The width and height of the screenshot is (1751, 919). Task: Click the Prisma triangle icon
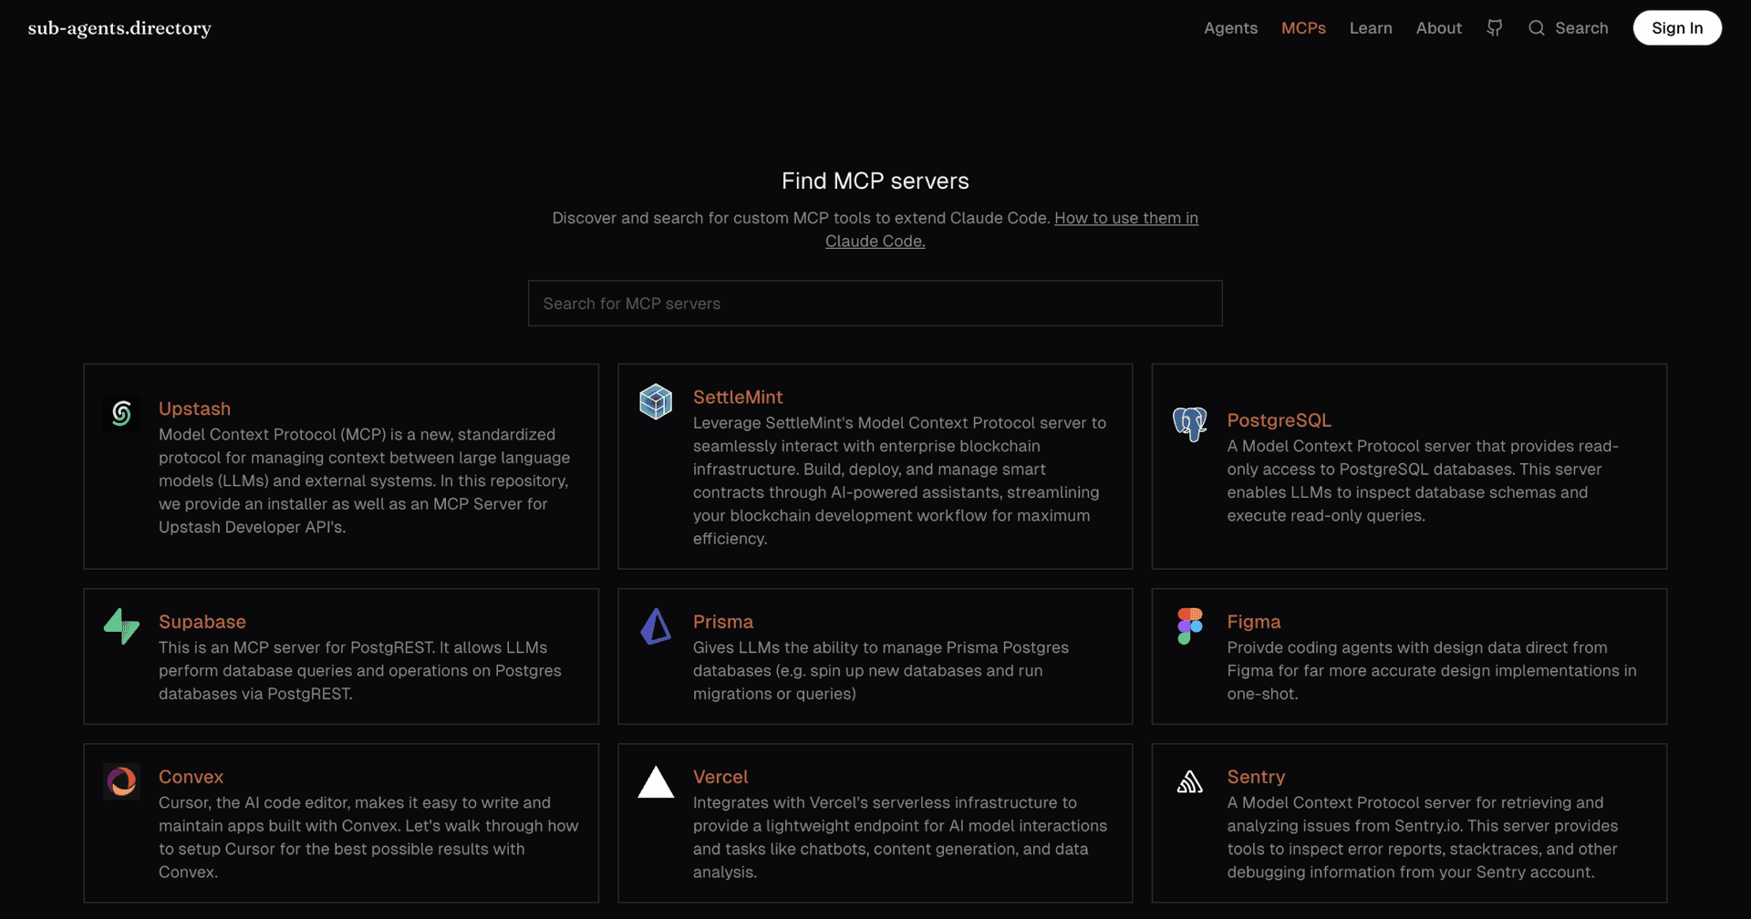coord(655,626)
